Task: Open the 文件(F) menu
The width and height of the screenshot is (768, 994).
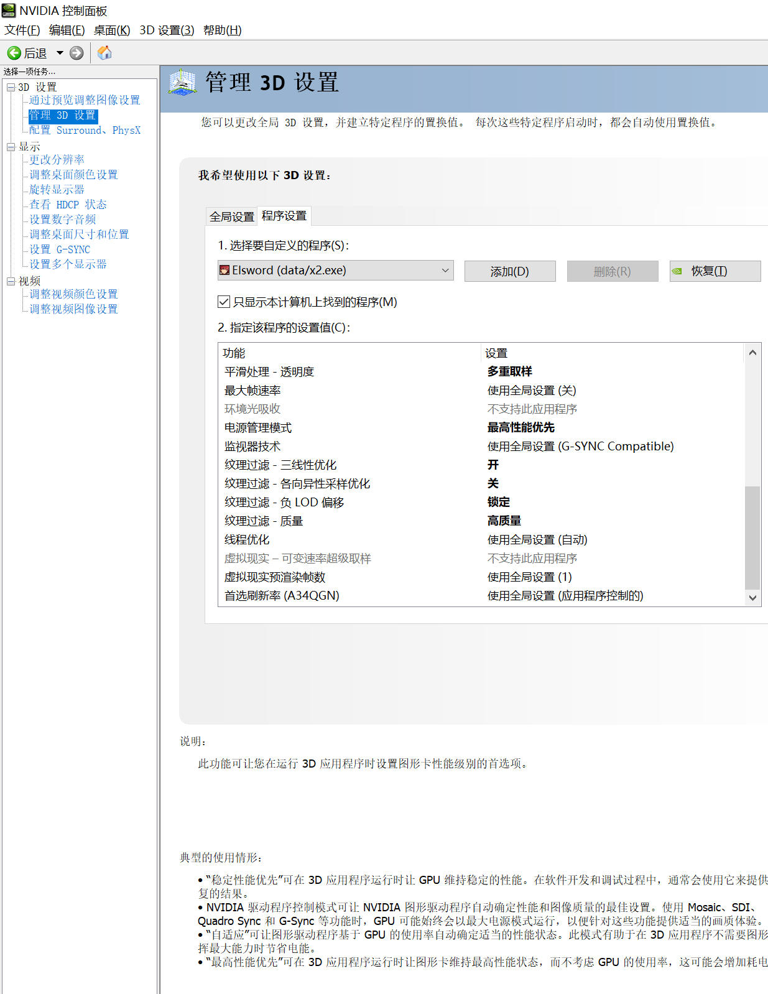Action: point(22,30)
